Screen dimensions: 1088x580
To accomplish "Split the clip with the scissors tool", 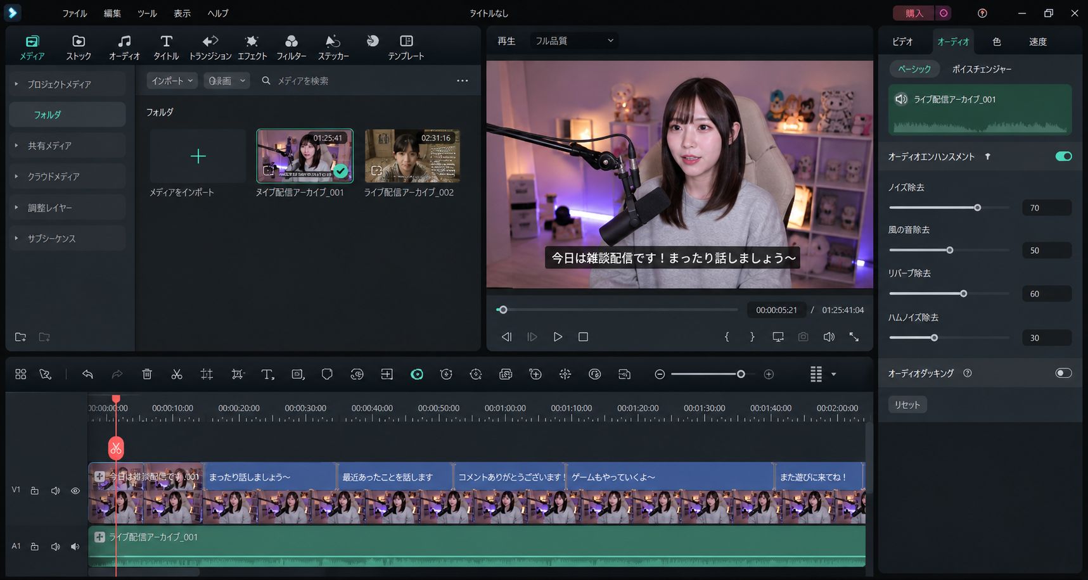I will 177,374.
